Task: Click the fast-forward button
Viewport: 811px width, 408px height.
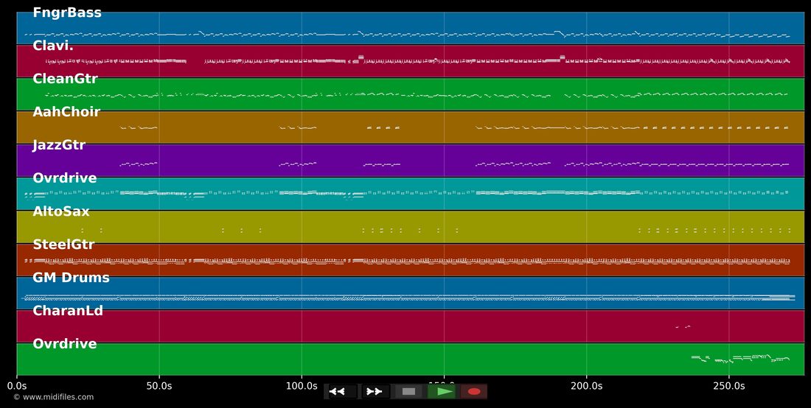Action: 375,392
